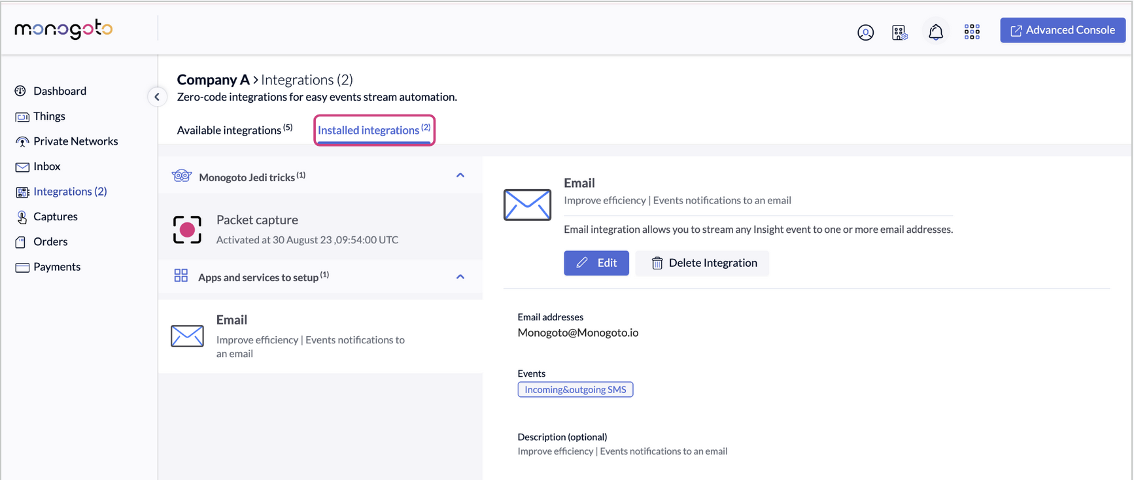Screen dimensions: 1134x480
Task: Open the Orders page
Action: 50,242
